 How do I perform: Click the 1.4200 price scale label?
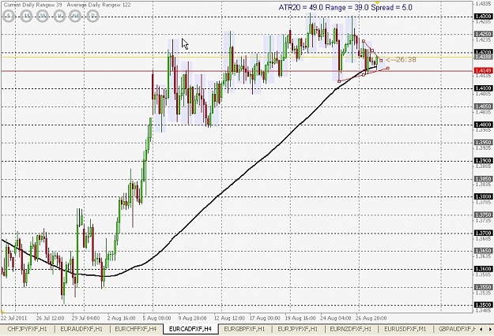coord(483,52)
